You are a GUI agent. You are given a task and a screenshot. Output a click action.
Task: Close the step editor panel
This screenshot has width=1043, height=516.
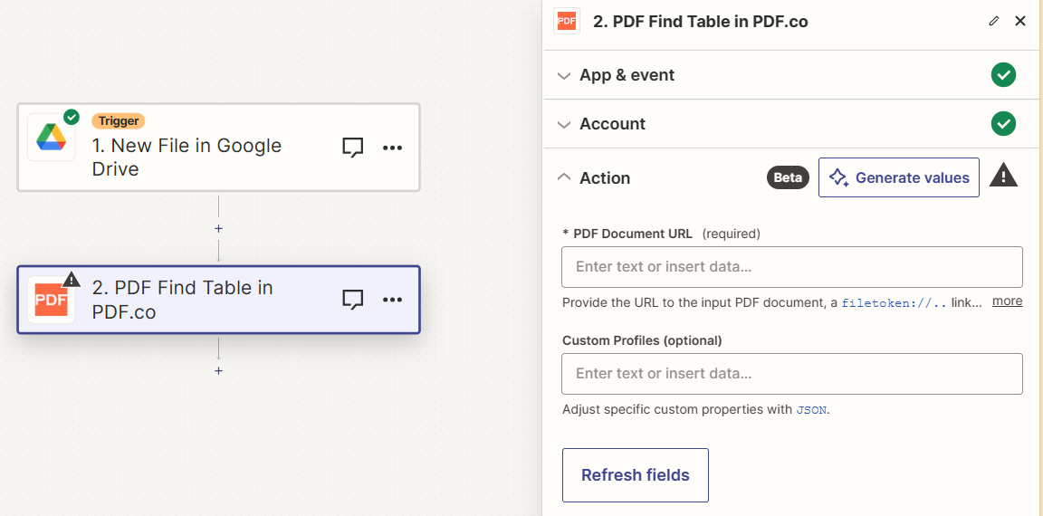[x=1020, y=22]
